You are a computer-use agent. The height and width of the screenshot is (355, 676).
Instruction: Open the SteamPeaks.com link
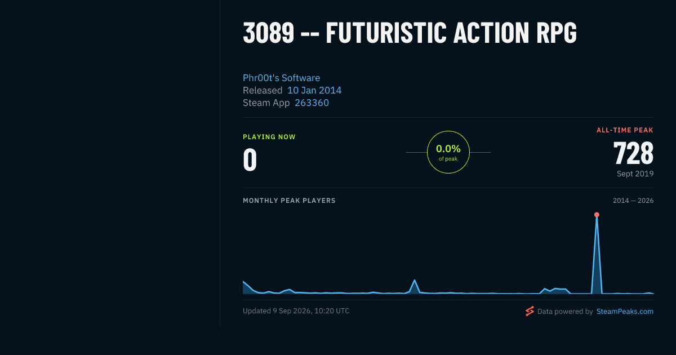[x=625, y=311]
